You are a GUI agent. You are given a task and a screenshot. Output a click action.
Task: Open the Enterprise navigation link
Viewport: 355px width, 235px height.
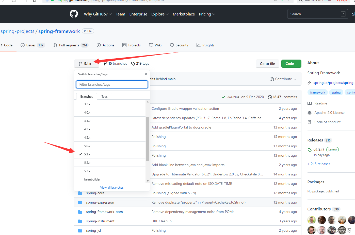pos(138,14)
